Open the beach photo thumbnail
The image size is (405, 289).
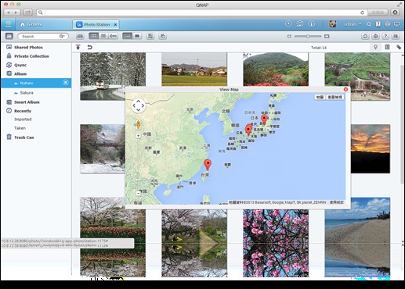[x=357, y=237]
